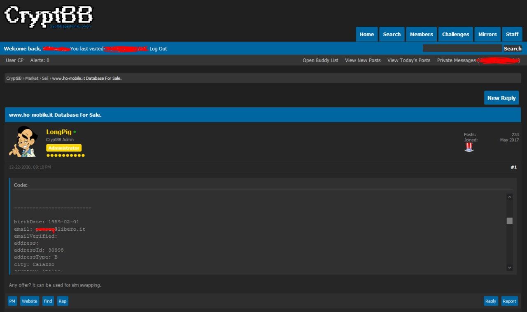Click the Website button
This screenshot has height=312, width=527.
[29, 301]
